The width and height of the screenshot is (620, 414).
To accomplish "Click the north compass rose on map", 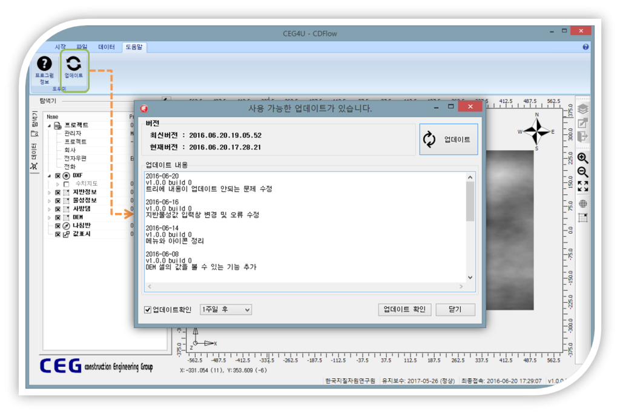I will [536, 132].
